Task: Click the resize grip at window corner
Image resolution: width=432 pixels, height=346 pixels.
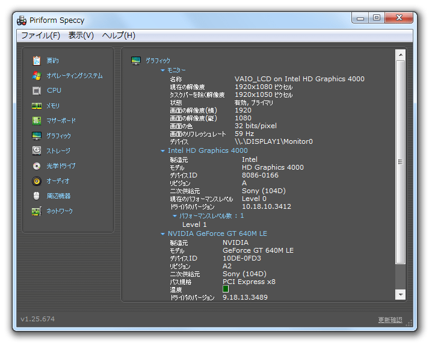Action: point(410,323)
